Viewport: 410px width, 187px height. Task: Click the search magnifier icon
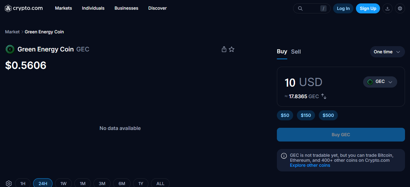pyautogui.click(x=300, y=8)
